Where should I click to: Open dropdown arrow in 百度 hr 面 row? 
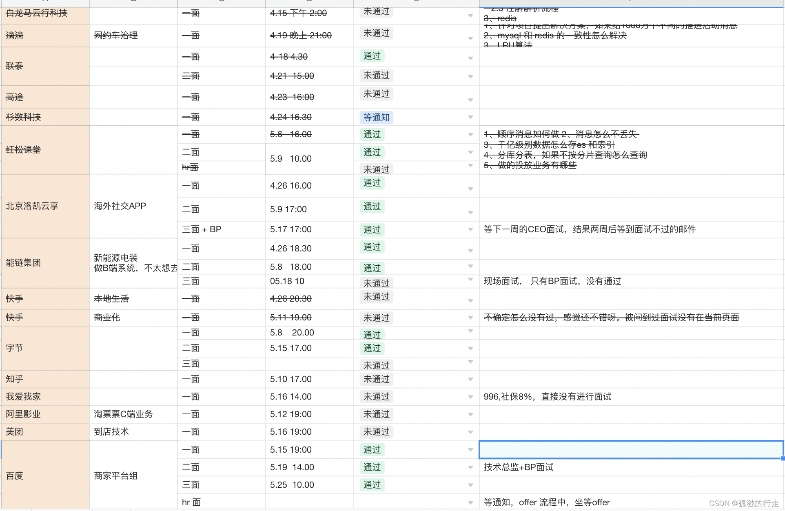coord(470,503)
